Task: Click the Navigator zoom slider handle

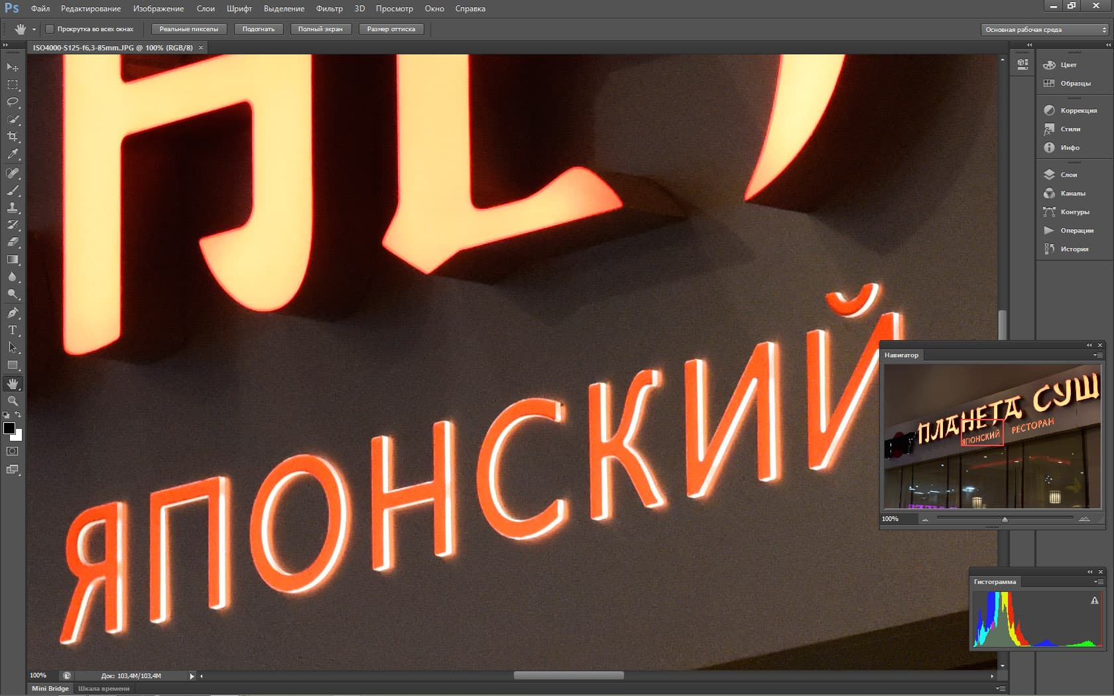Action: point(1005,520)
